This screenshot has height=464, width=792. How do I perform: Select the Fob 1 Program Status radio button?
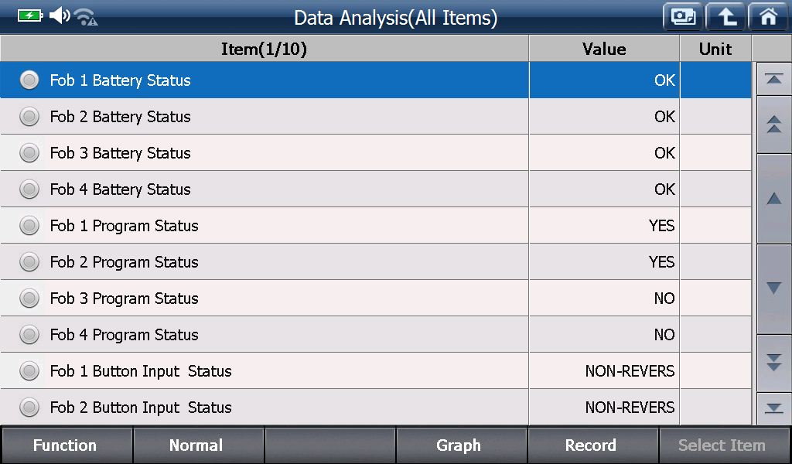tap(29, 226)
